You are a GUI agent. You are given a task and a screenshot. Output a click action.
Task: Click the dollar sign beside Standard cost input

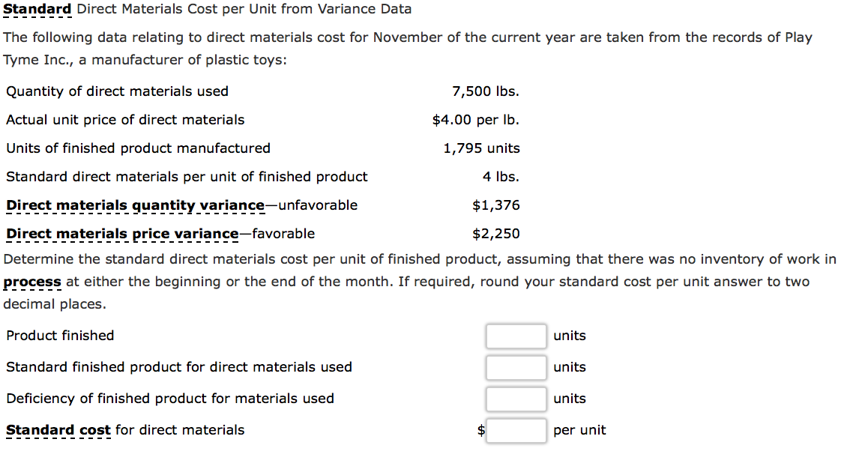[x=480, y=430]
